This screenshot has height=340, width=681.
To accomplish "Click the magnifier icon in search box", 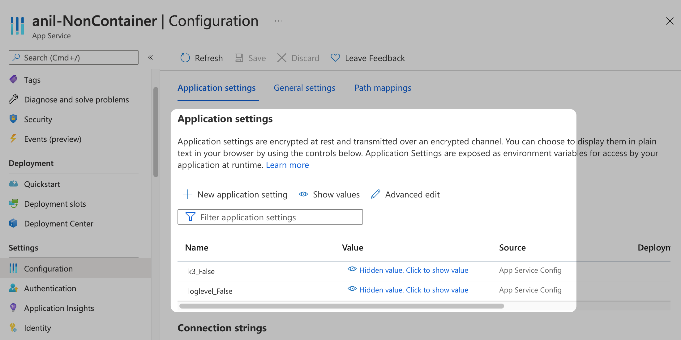I will click(x=16, y=57).
